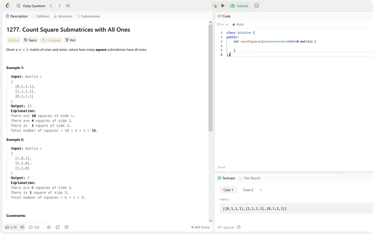Share the problem via share icon
Viewport: 373px width, 234px height.
(x=58, y=227)
